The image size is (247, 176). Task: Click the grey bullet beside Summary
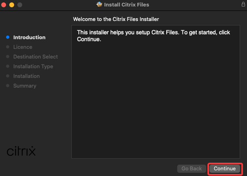8,86
